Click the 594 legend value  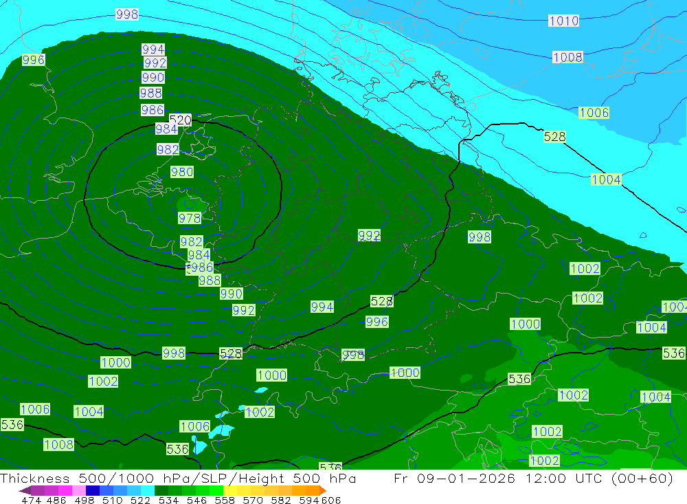[309, 500]
